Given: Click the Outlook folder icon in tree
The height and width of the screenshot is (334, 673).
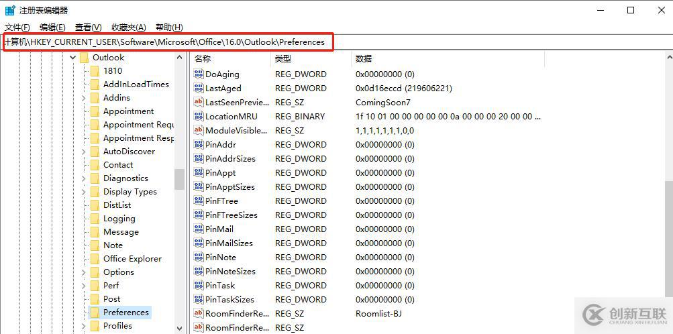Looking at the screenshot, I should point(84,58).
